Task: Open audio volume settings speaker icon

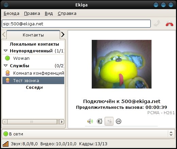Action: pos(90,121)
